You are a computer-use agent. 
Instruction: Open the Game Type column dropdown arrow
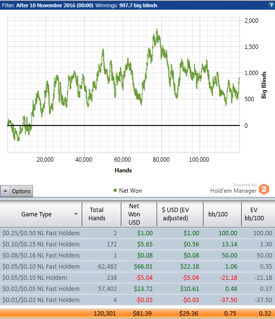tap(76, 214)
